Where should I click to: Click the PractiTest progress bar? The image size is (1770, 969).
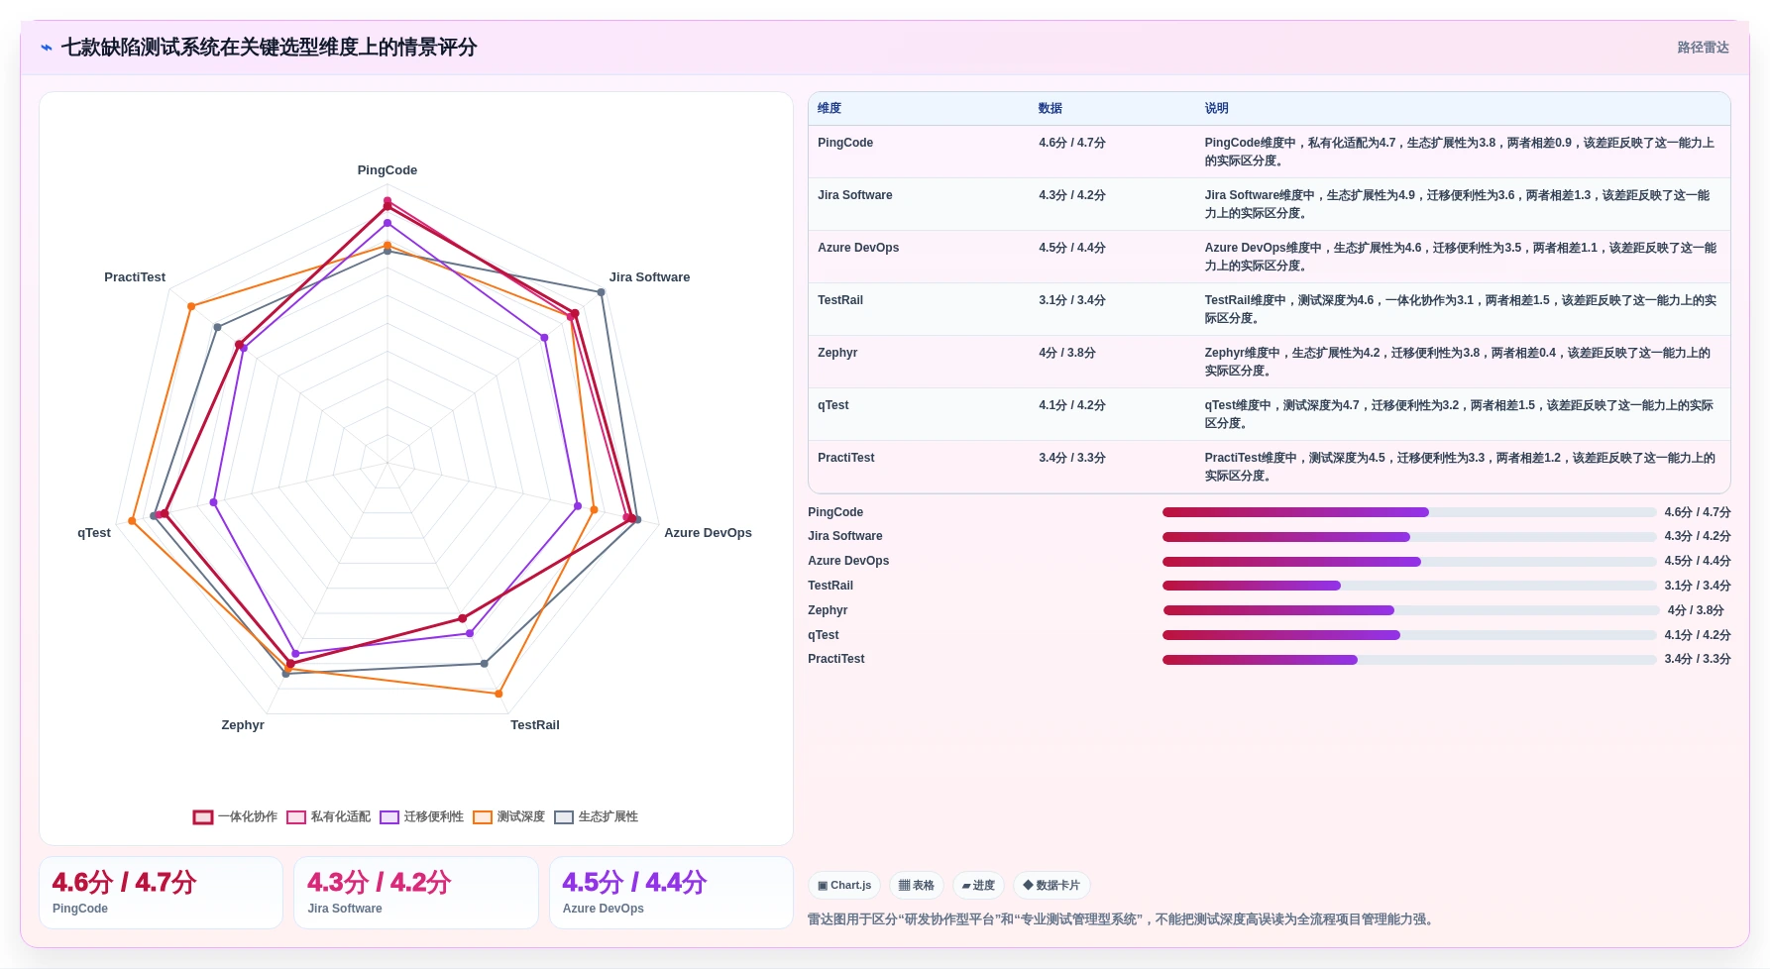(1409, 660)
